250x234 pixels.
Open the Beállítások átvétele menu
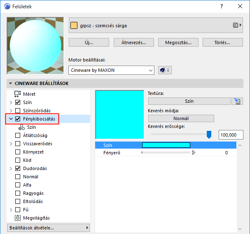point(48,228)
